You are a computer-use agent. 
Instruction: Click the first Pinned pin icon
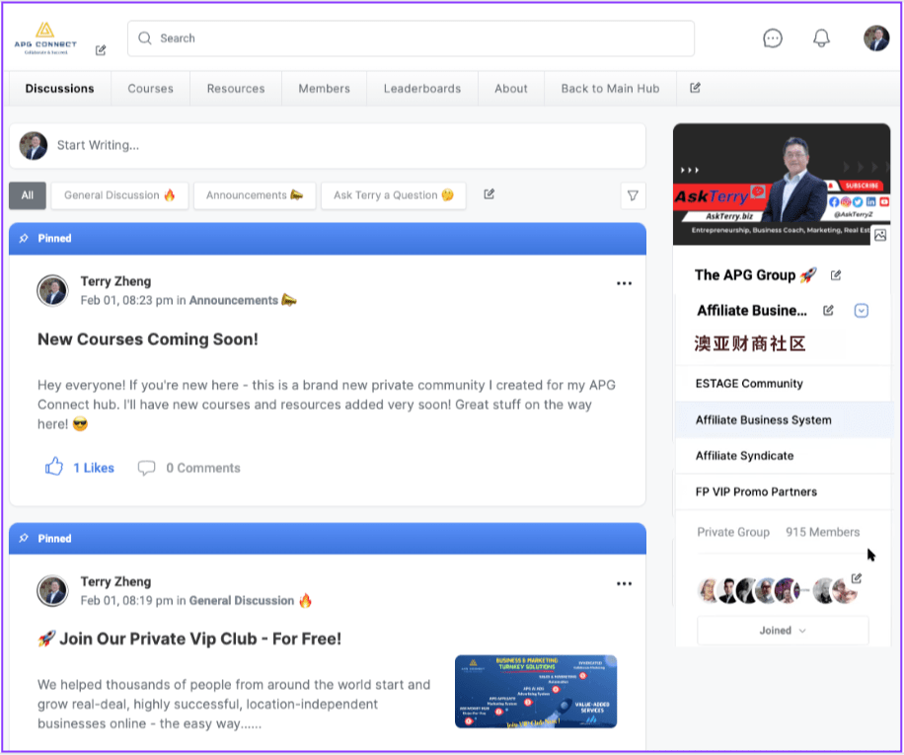click(24, 238)
